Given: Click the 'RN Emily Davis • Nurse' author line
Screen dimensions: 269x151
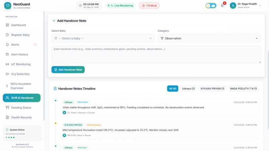Looking at the screenshot, I should (79, 135).
